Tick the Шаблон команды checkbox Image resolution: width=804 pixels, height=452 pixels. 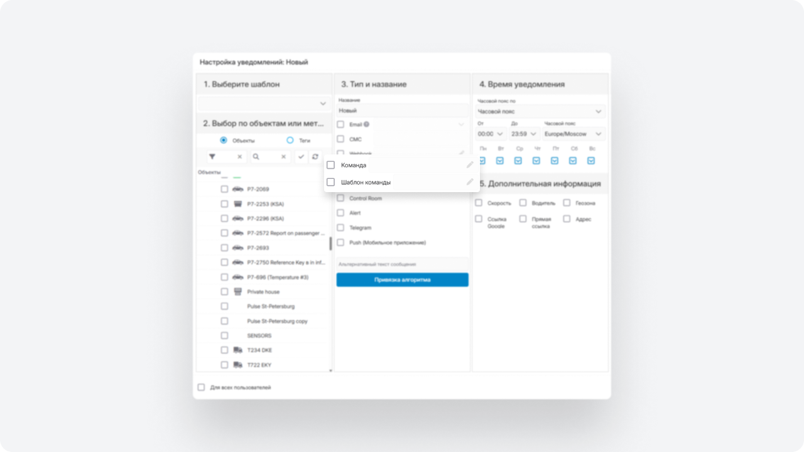(x=331, y=182)
